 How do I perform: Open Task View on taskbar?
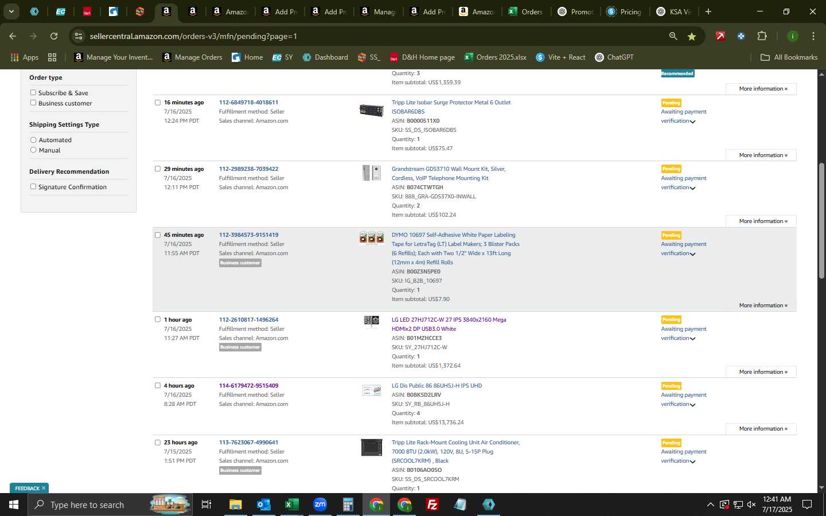[x=206, y=505]
